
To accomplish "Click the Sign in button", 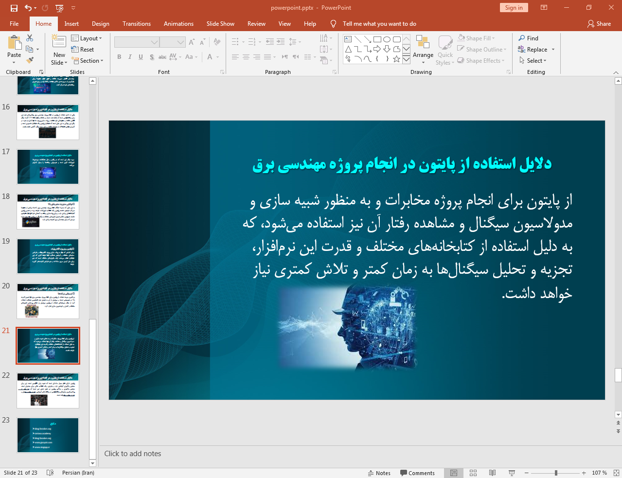I will [x=514, y=8].
